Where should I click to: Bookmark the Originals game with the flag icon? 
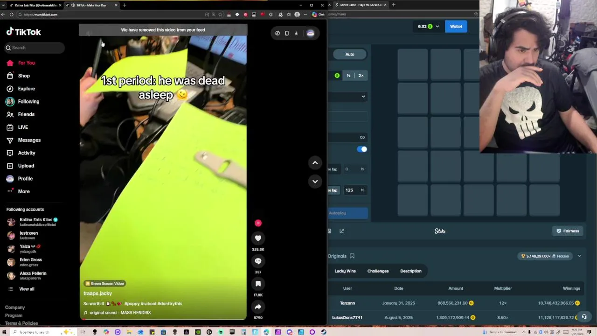(x=352, y=256)
